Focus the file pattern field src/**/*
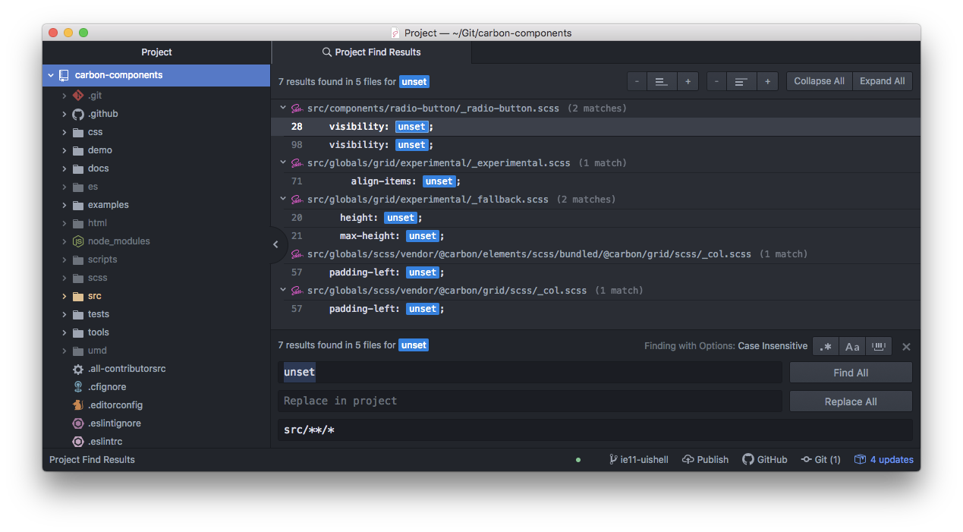 coord(595,430)
